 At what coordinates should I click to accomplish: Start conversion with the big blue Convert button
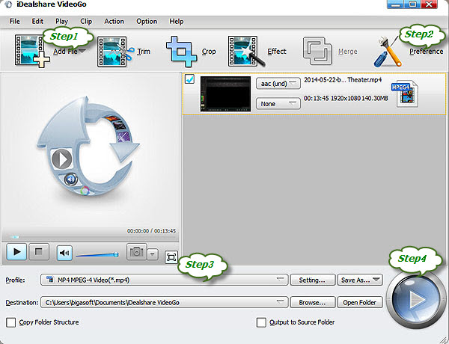(x=415, y=300)
